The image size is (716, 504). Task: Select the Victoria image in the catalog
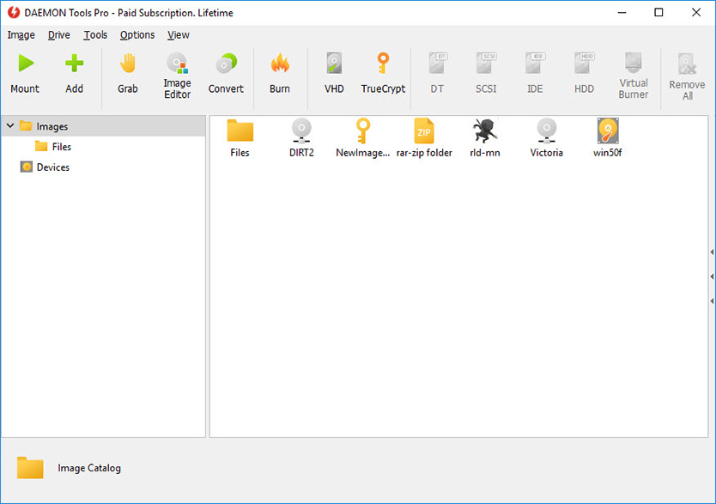click(x=546, y=138)
